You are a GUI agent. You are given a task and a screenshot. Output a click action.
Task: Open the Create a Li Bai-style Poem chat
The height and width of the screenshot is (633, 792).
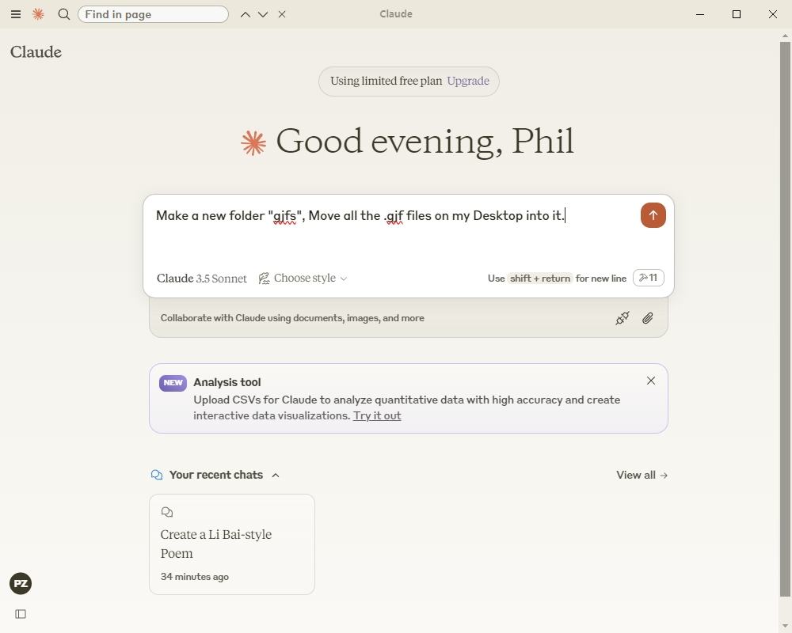point(232,544)
